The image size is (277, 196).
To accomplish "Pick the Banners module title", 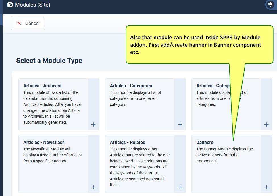I will point(205,142).
